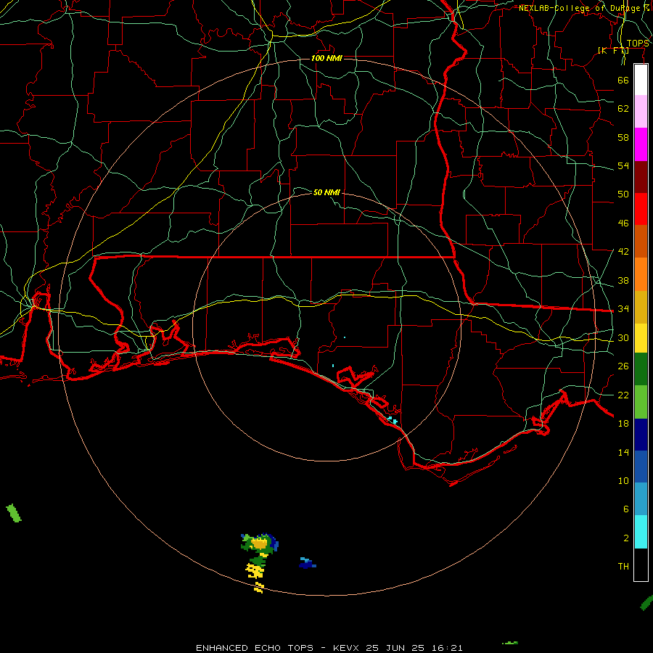Screen dimensions: 653x653
Task: Click the legend value '38'
Action: click(x=623, y=280)
